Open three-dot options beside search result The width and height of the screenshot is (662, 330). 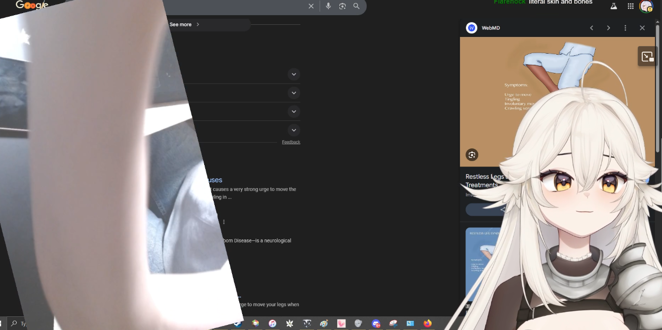tap(224, 222)
